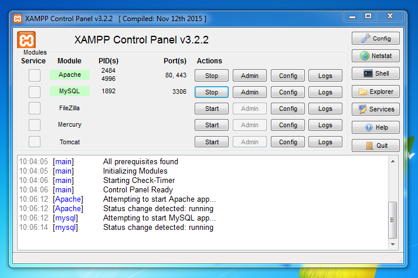Open the MySQL Logs menu
This screenshot has height=278, width=418.
[325, 92]
